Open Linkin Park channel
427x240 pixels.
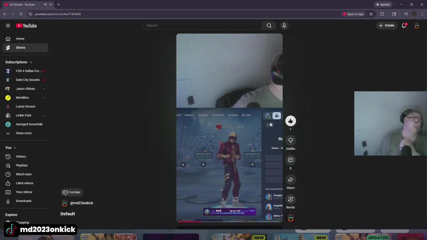[x=25, y=115]
